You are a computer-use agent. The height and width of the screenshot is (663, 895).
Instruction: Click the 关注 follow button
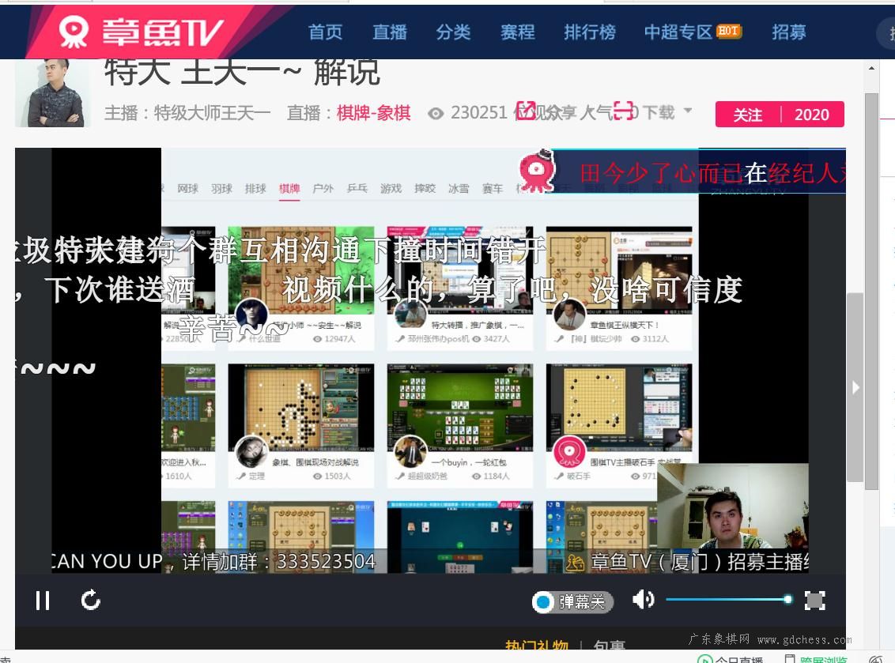pos(748,115)
